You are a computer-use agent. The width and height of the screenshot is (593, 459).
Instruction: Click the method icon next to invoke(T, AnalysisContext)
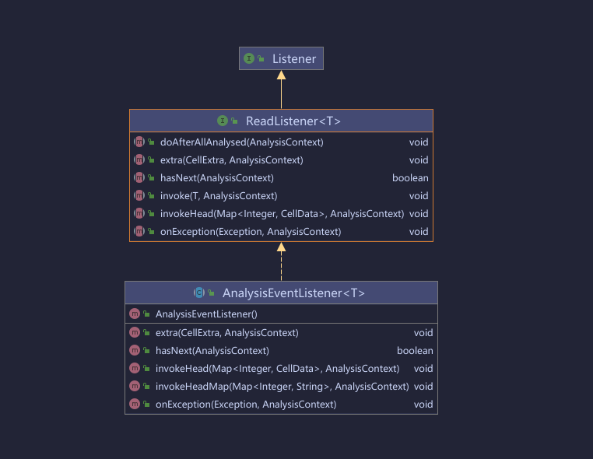point(139,196)
